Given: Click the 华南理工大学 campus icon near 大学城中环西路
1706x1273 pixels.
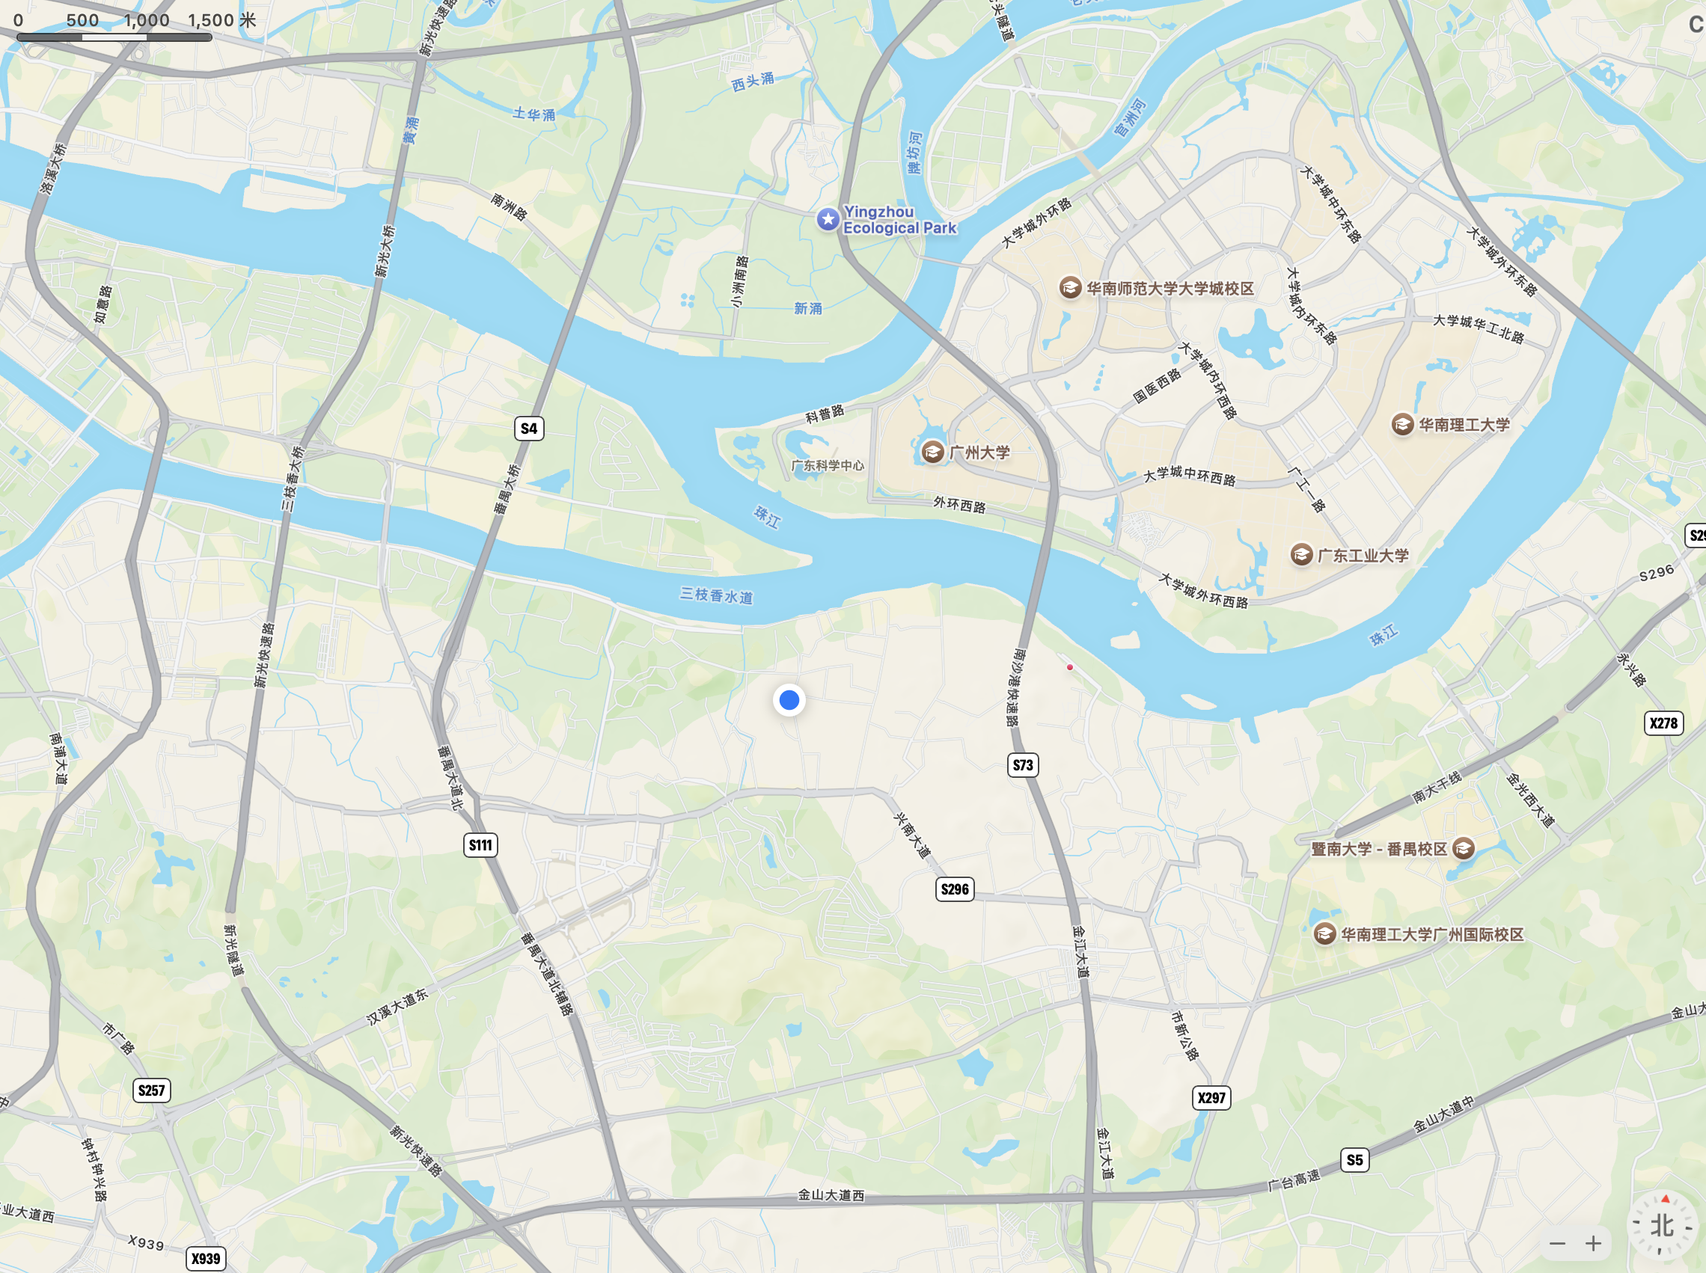Looking at the screenshot, I should 1402,424.
